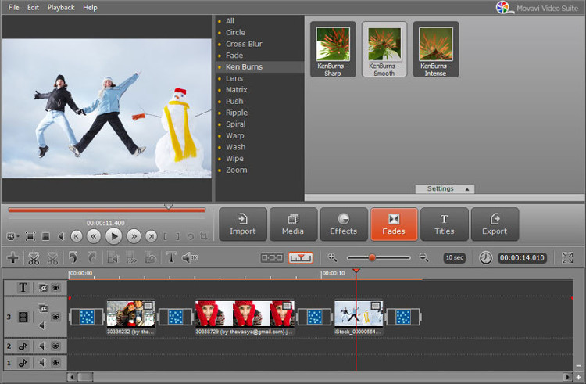Select the 30336232 couple clip on timeline
The width and height of the screenshot is (586, 384).
tap(130, 317)
